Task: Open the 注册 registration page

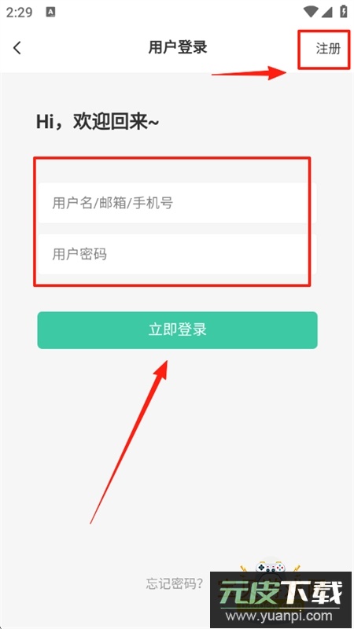Action: 328,49
